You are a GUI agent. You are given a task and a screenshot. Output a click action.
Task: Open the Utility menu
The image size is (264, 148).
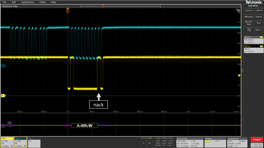tap(42, 2)
